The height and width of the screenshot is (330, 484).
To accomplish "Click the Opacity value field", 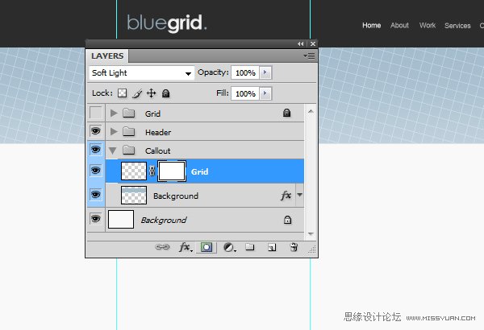I will point(245,72).
